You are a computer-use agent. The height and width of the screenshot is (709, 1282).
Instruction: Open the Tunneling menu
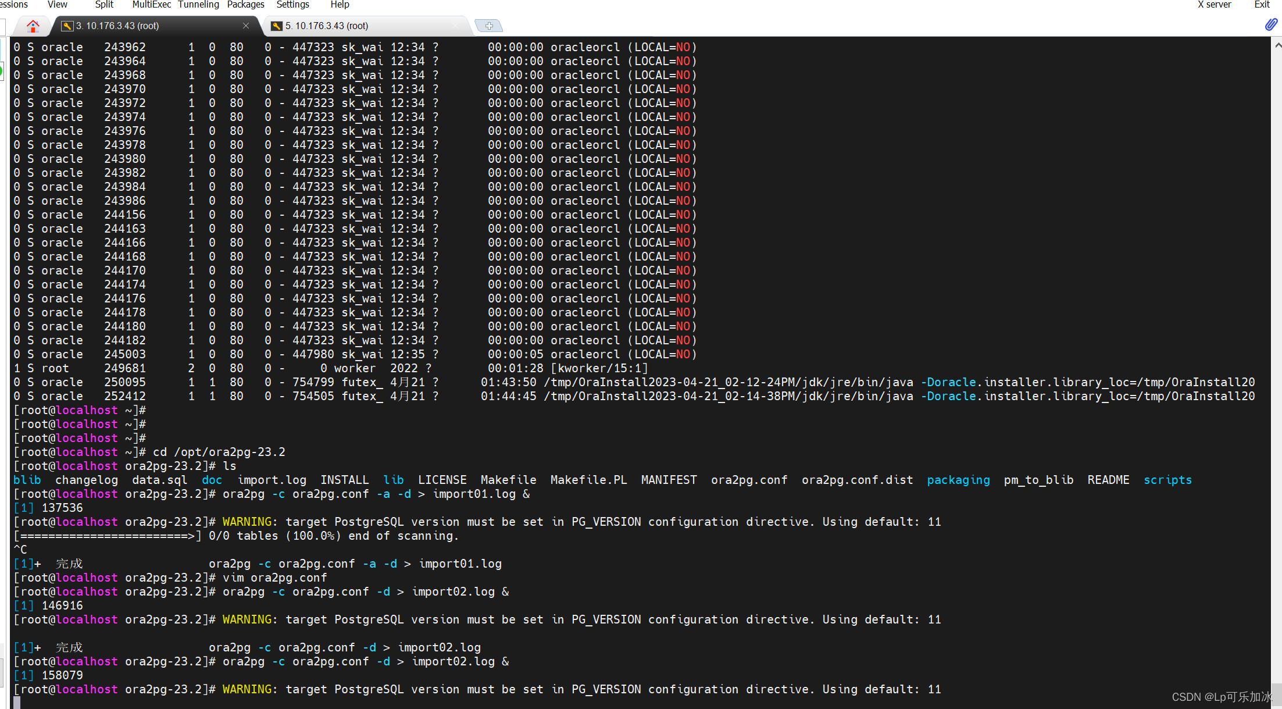(198, 5)
